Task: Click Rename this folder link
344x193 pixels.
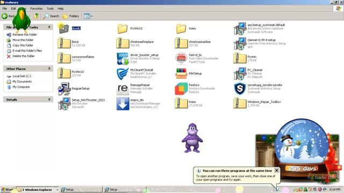Action: click(x=25, y=34)
